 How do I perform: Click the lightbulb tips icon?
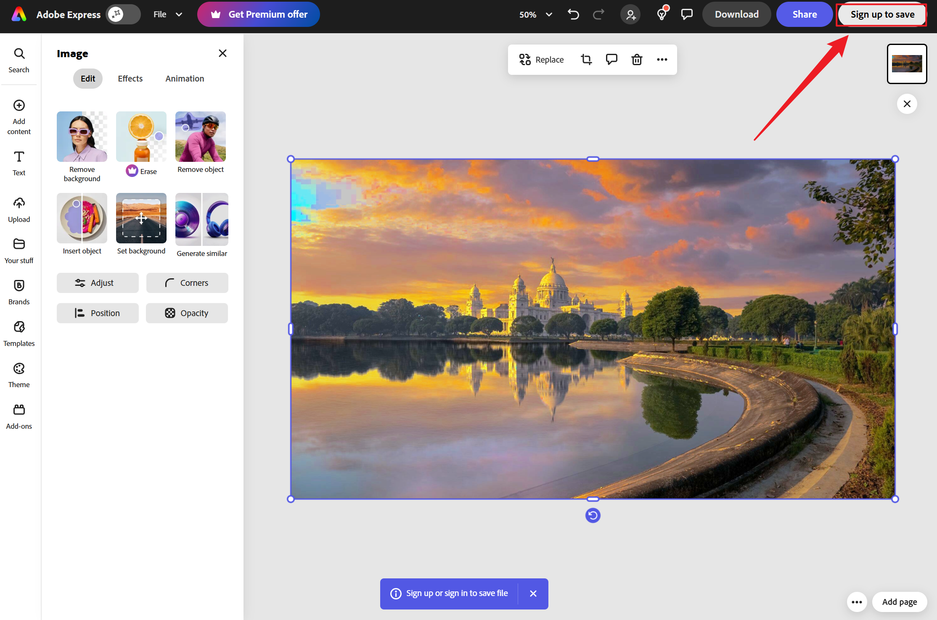coord(662,14)
